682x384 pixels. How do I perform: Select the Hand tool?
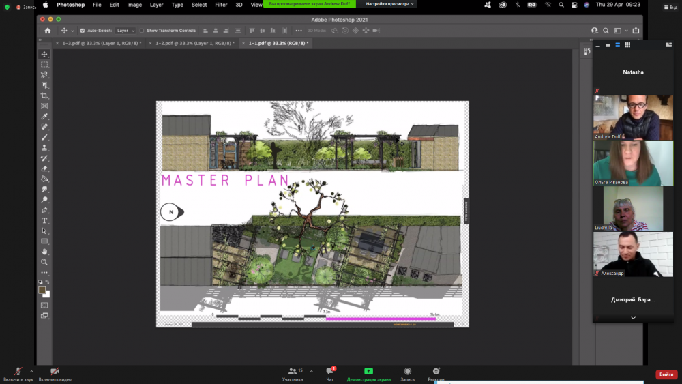[x=44, y=252]
